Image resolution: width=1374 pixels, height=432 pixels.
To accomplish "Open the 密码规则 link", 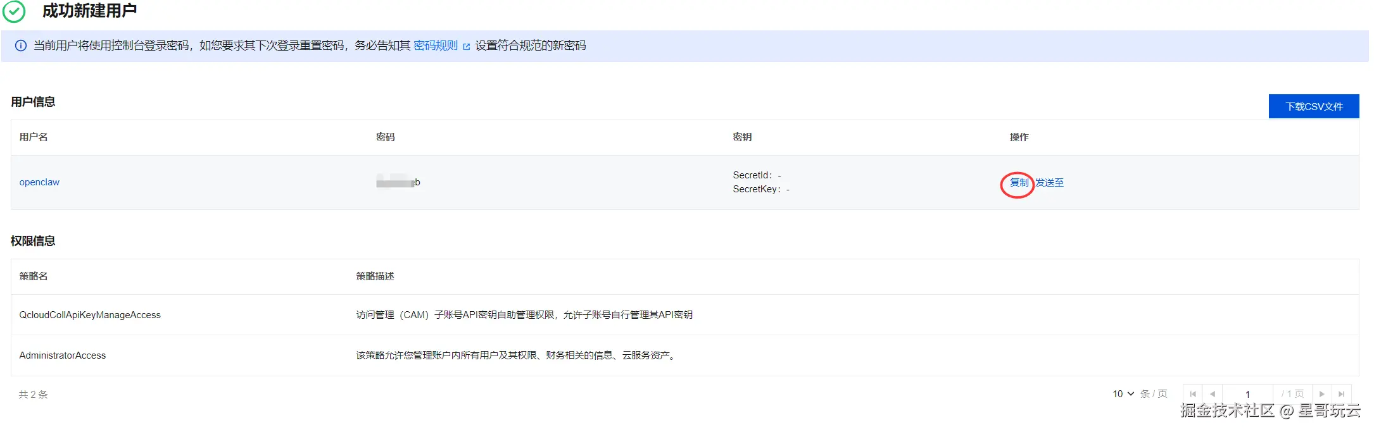I will point(436,46).
